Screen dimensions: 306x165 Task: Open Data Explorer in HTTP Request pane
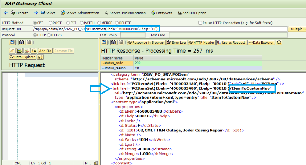[x=23, y=57]
